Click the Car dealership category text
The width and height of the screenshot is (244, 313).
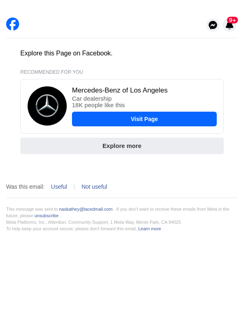coord(92,99)
